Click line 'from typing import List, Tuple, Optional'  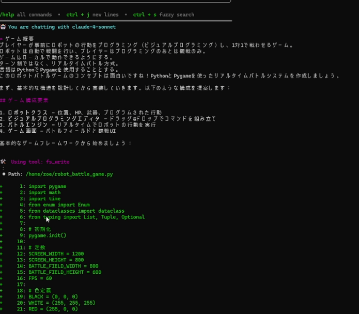coord(87,217)
